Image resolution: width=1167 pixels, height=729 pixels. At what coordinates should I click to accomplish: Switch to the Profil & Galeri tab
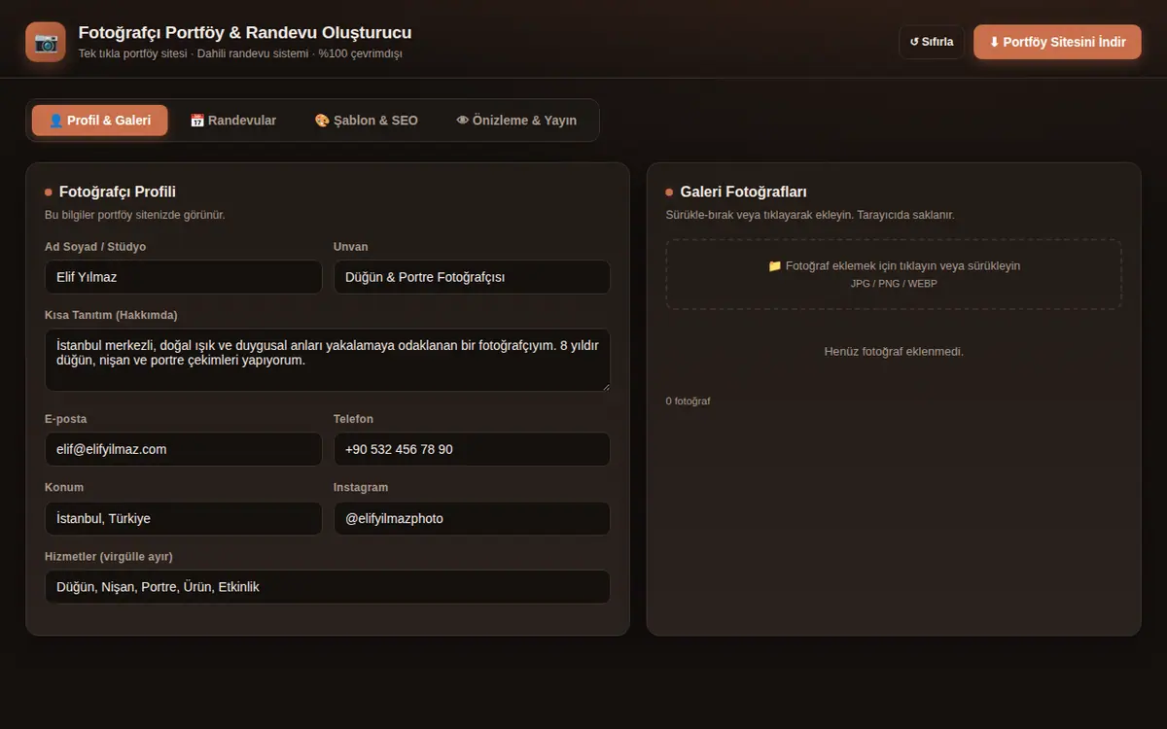point(99,121)
